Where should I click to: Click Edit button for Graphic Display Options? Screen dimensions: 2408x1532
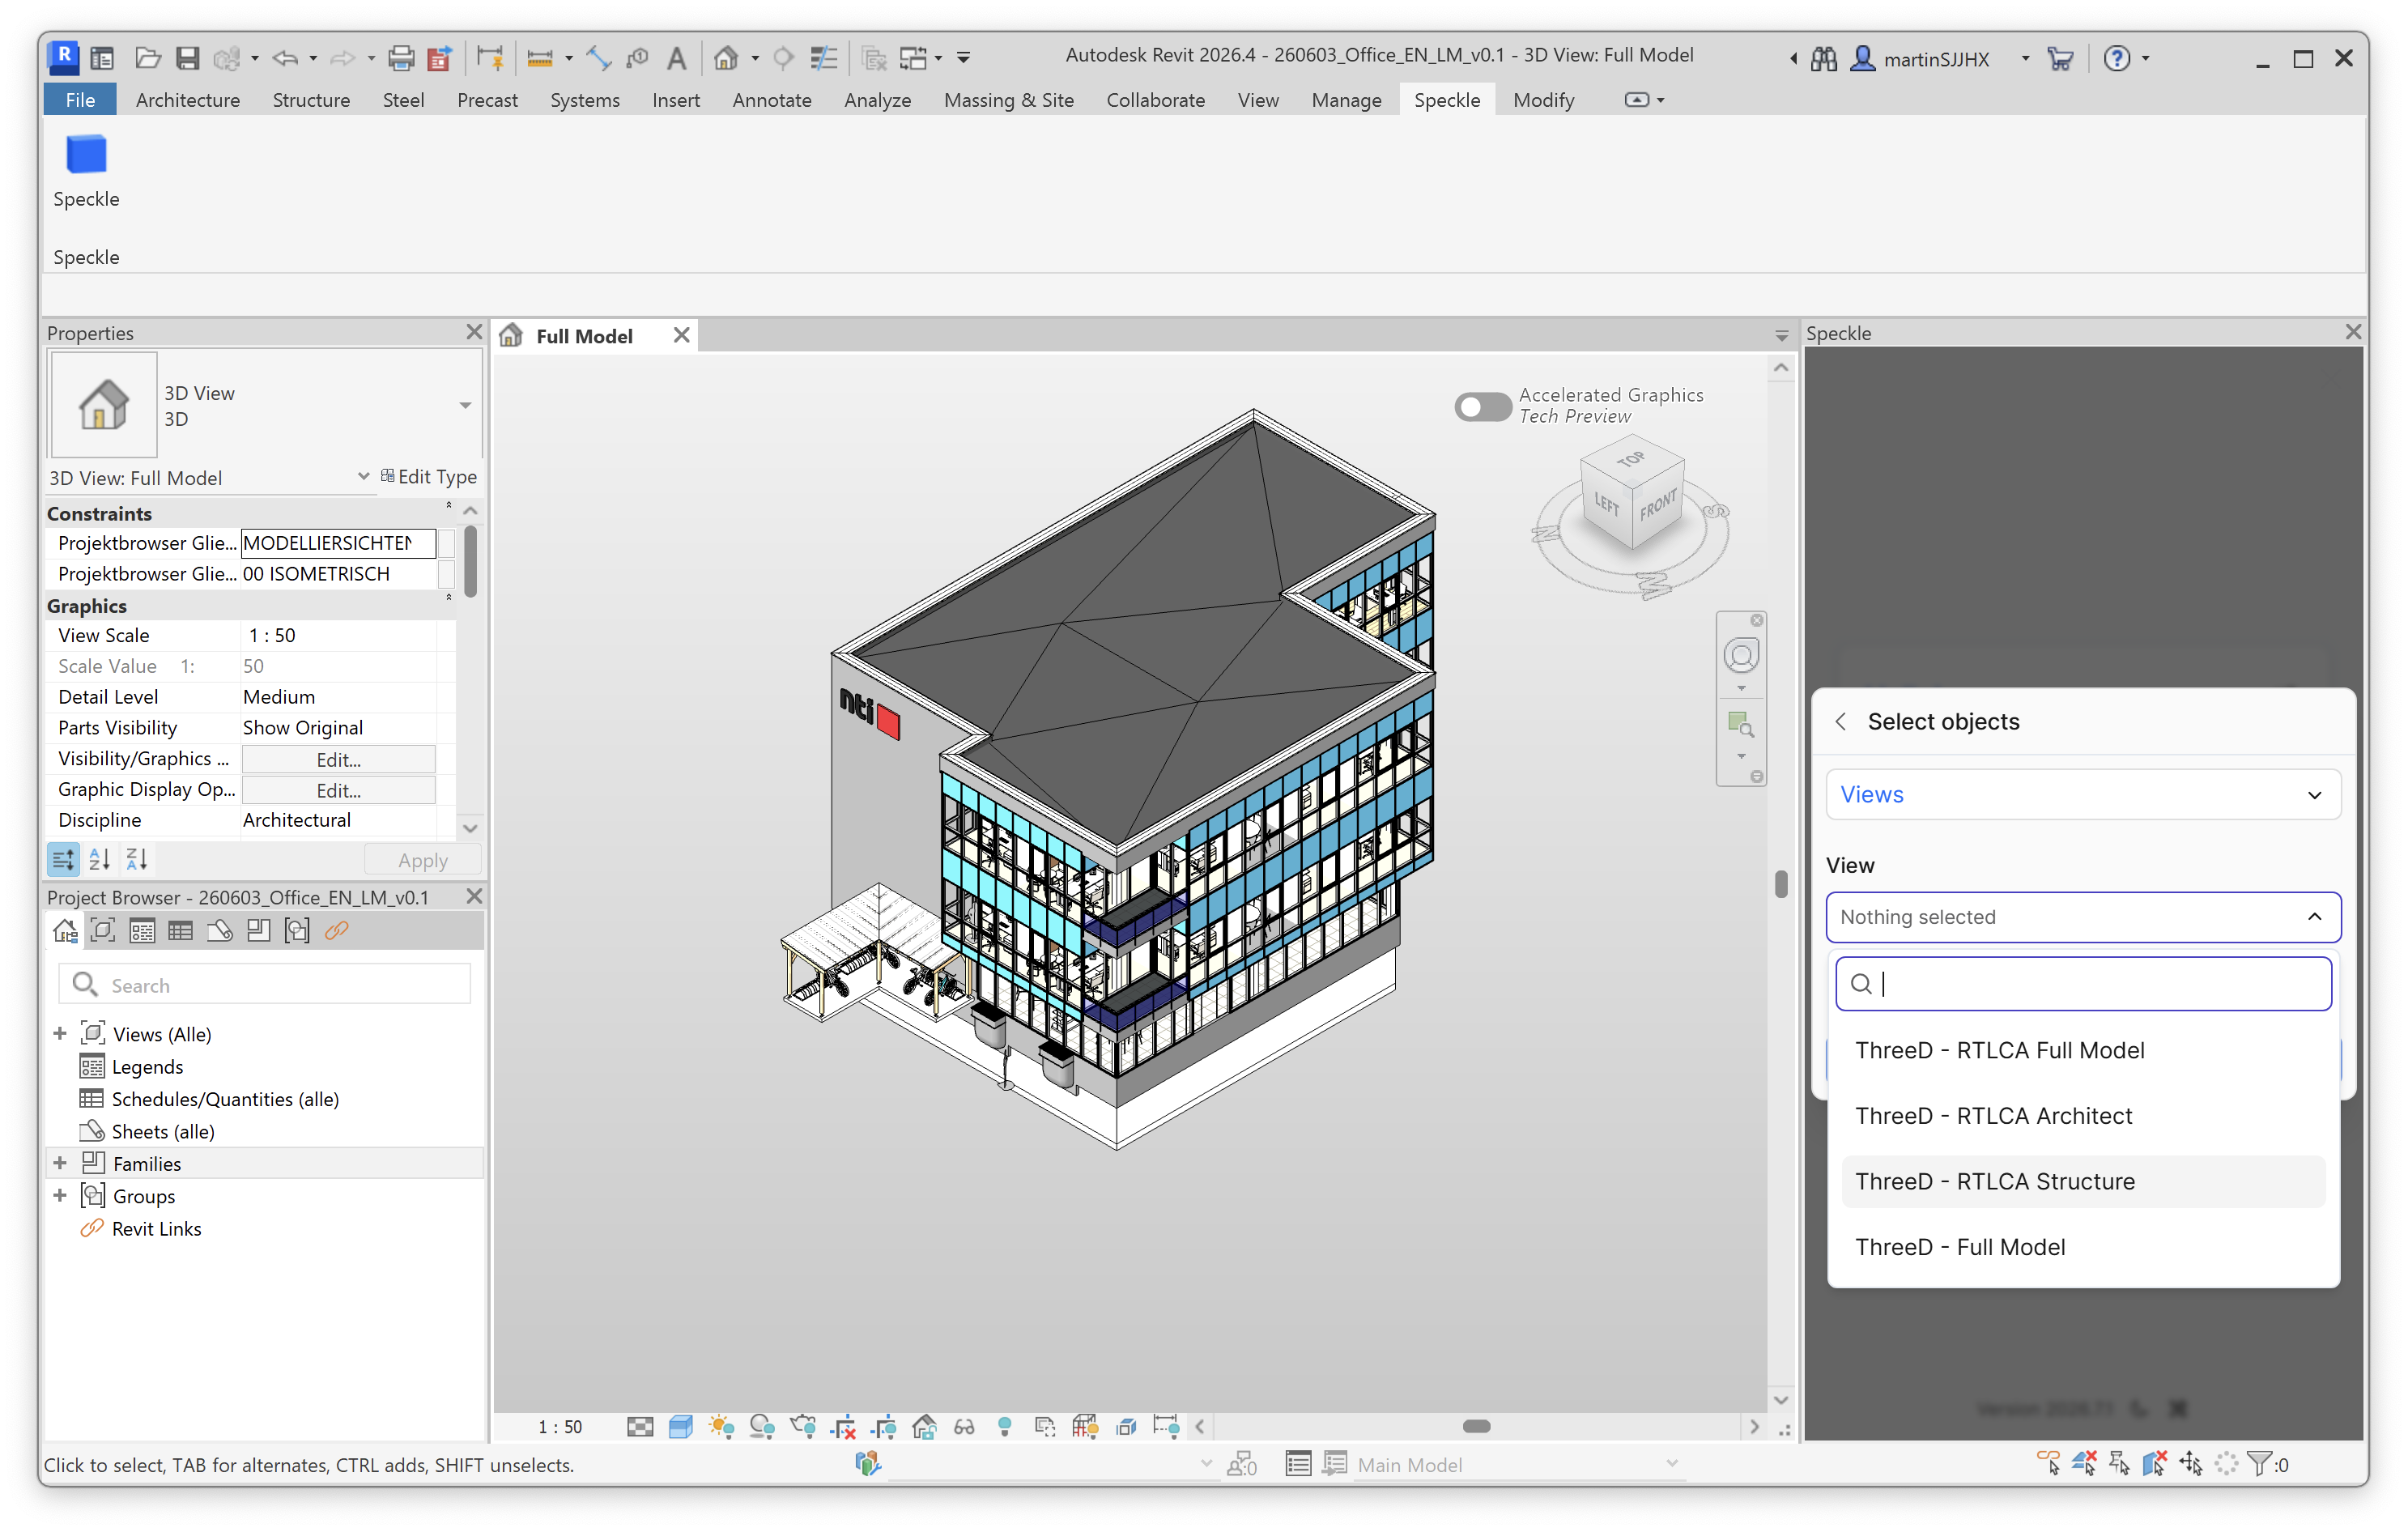point(338,790)
